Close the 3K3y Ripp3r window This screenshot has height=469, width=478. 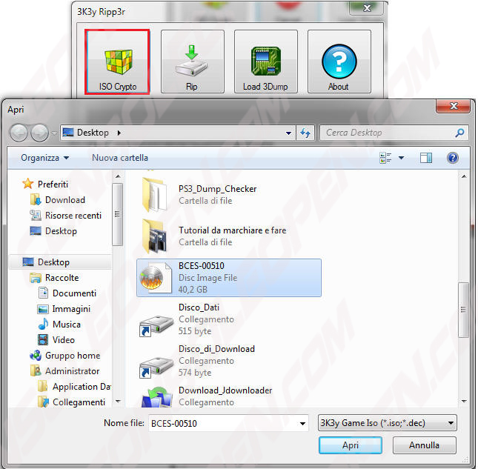click(366, 8)
